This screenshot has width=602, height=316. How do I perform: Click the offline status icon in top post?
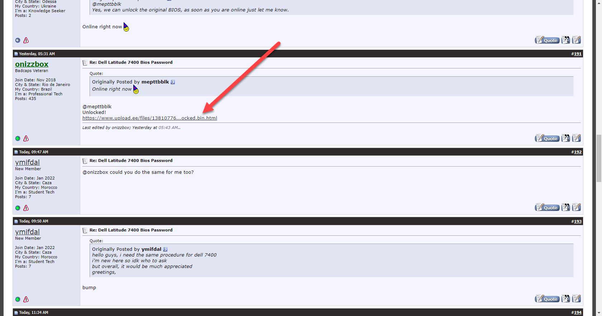point(18,40)
